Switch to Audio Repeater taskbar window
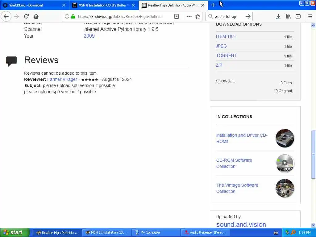The height and width of the screenshot is (237, 316). (x=206, y=233)
